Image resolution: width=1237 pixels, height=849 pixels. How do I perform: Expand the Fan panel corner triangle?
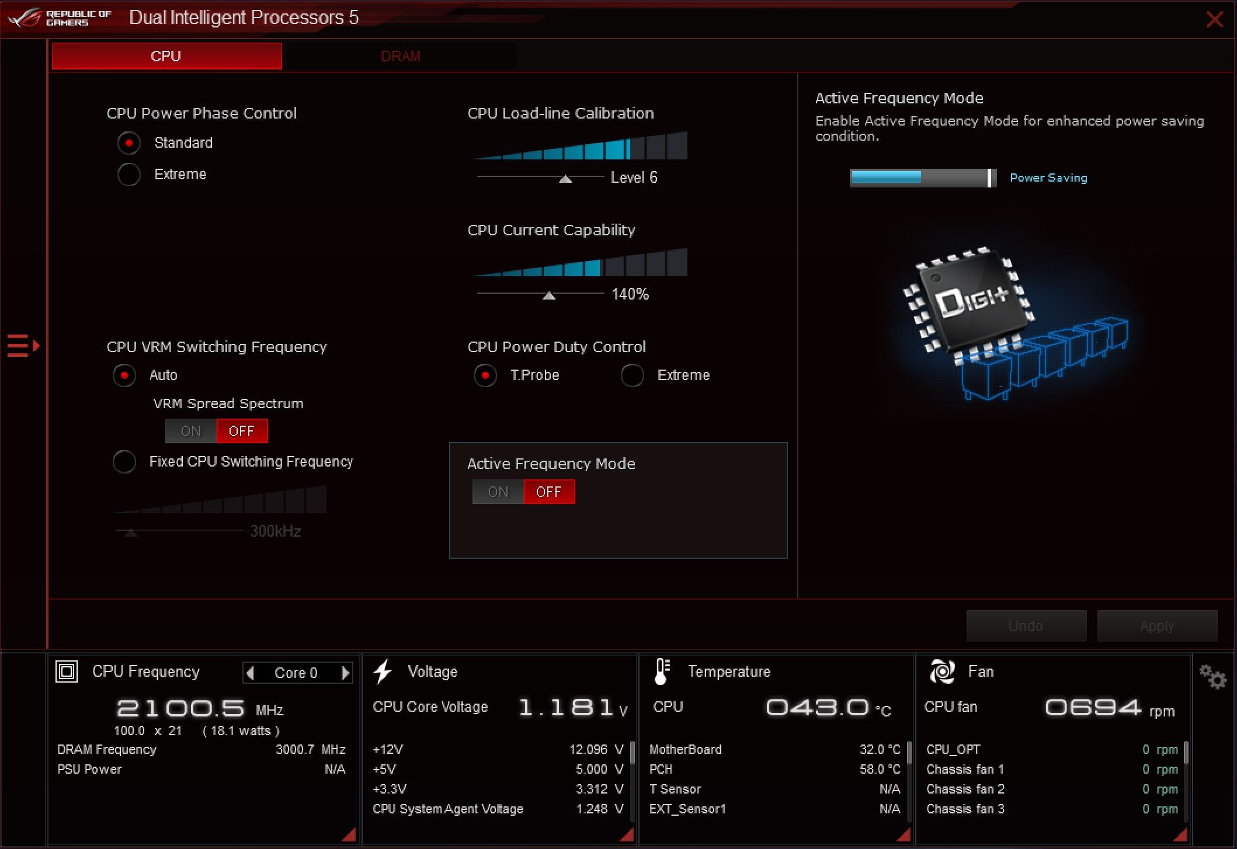[x=1180, y=834]
